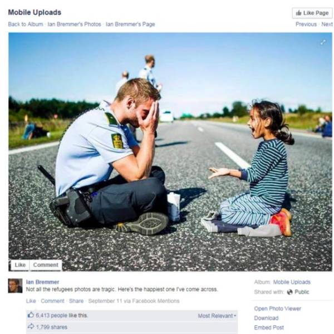Go to the Next photo
The image size is (334, 334).
point(327,24)
